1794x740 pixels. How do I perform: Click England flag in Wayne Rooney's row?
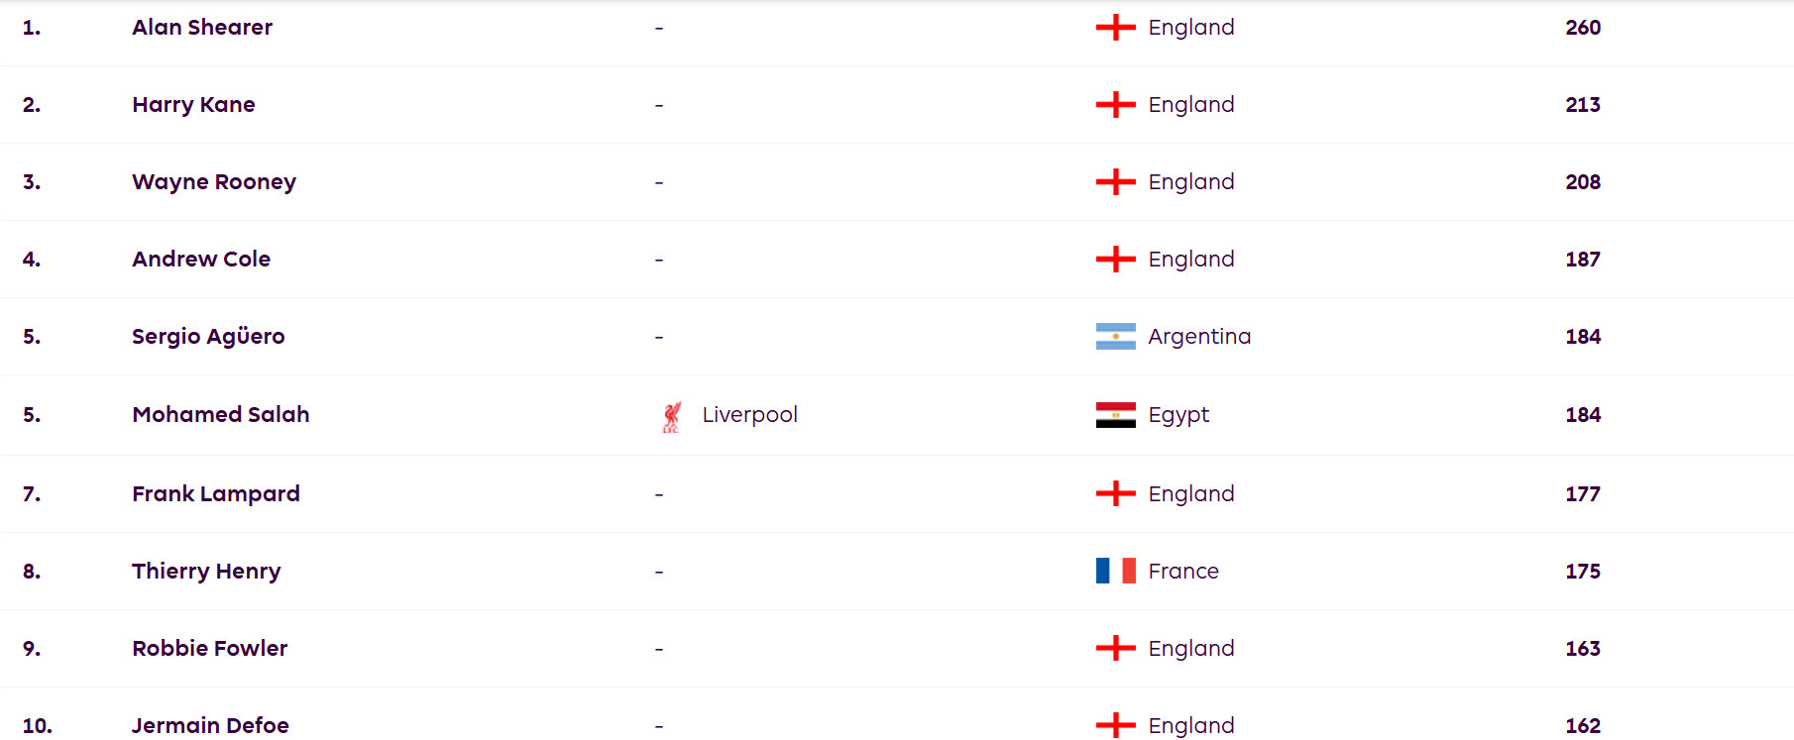tap(1115, 182)
